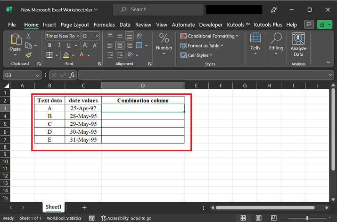337x222 pixels.
Task: Switch to the Formulas ribbon tab
Action: 104,24
